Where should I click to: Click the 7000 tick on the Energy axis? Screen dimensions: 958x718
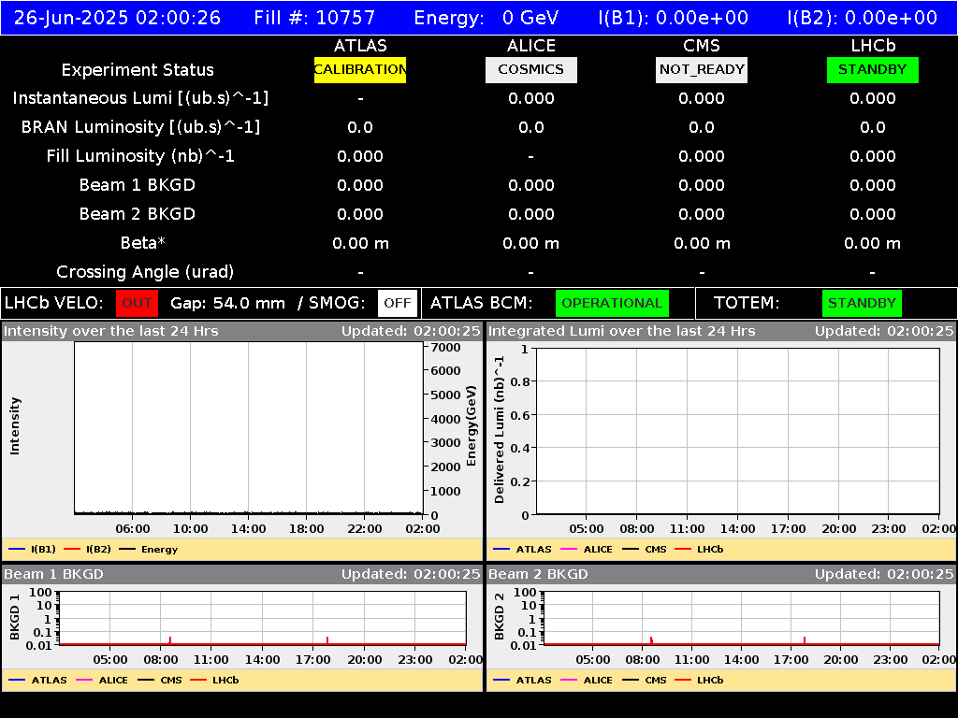[446, 348]
